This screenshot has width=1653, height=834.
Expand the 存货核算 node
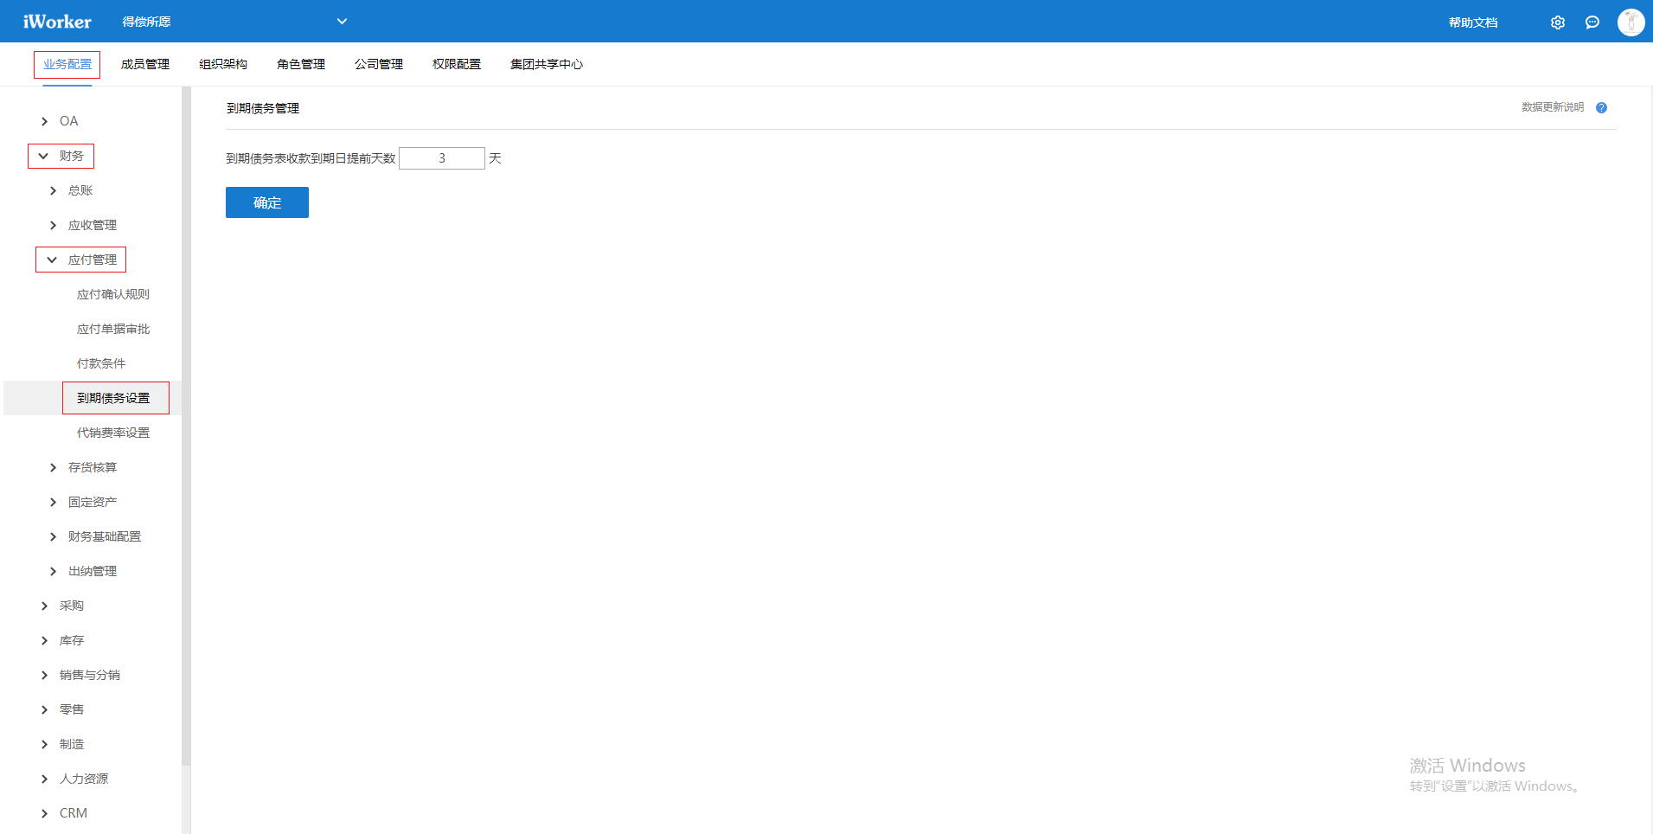pos(53,467)
